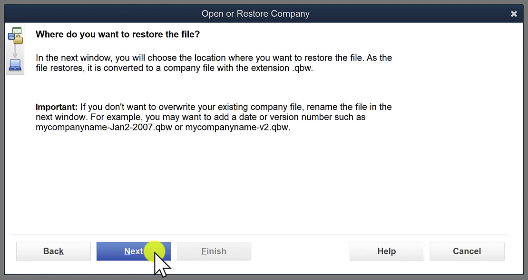This screenshot has width=528, height=280.
Task: Close the dialog with the X button
Action: pos(514,14)
